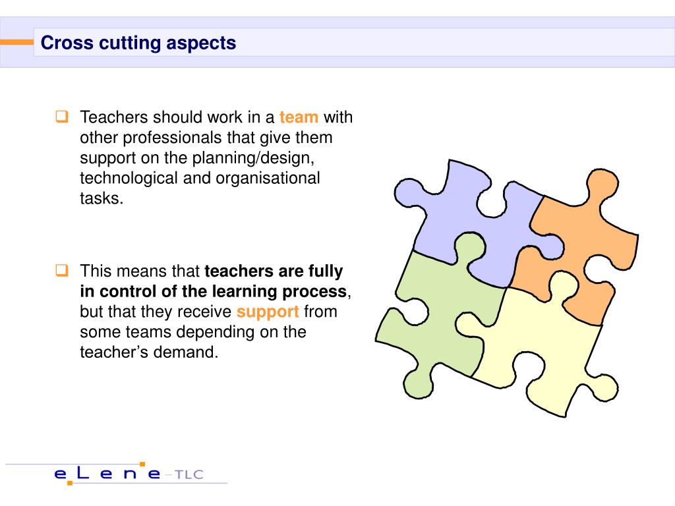Click the orange dot below eLene logo
Image resolution: width=675 pixels, height=506 pixels.
tap(70, 483)
